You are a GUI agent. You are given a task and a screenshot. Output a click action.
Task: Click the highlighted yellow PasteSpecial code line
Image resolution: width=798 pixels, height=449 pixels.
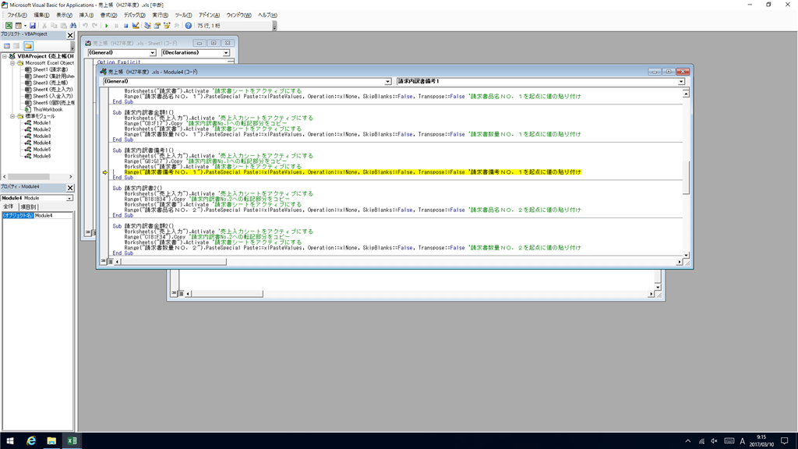coord(352,172)
